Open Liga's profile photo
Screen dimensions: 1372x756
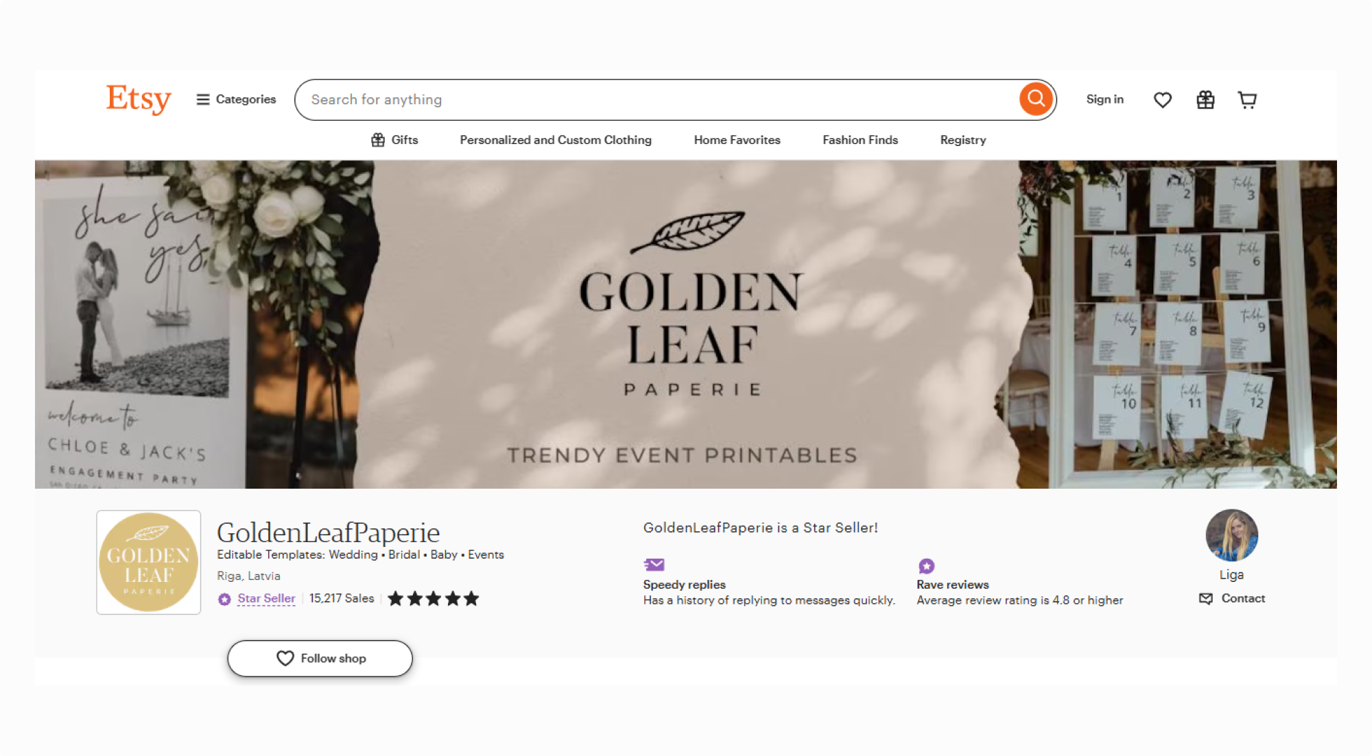click(x=1231, y=535)
